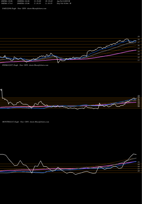
Task: Click the 200EMA value in the header
Action: 24,3
